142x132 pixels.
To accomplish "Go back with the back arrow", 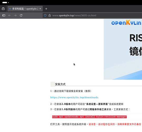I will coord(9,15).
